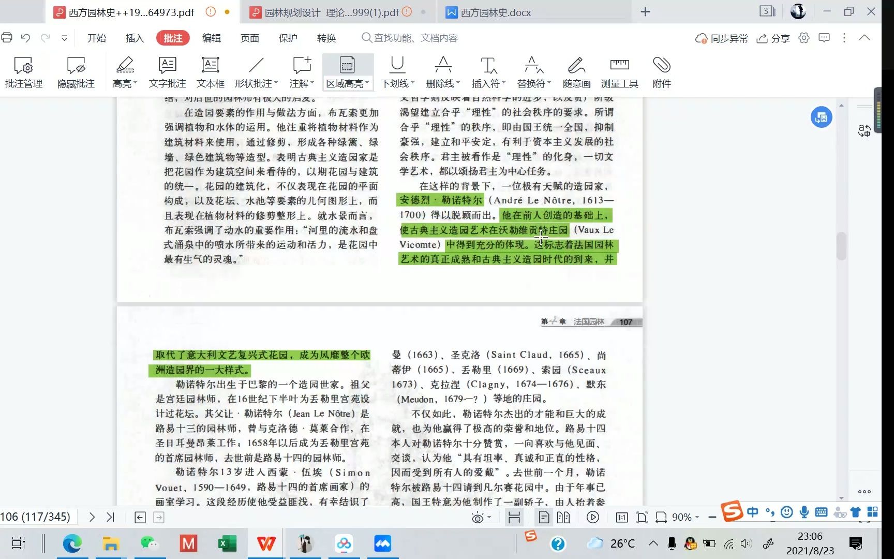Switch to two-page view mode
This screenshot has height=559, width=894.
click(x=563, y=517)
